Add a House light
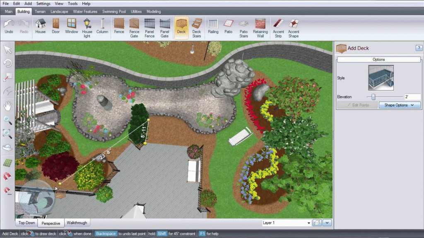 tap(87, 27)
